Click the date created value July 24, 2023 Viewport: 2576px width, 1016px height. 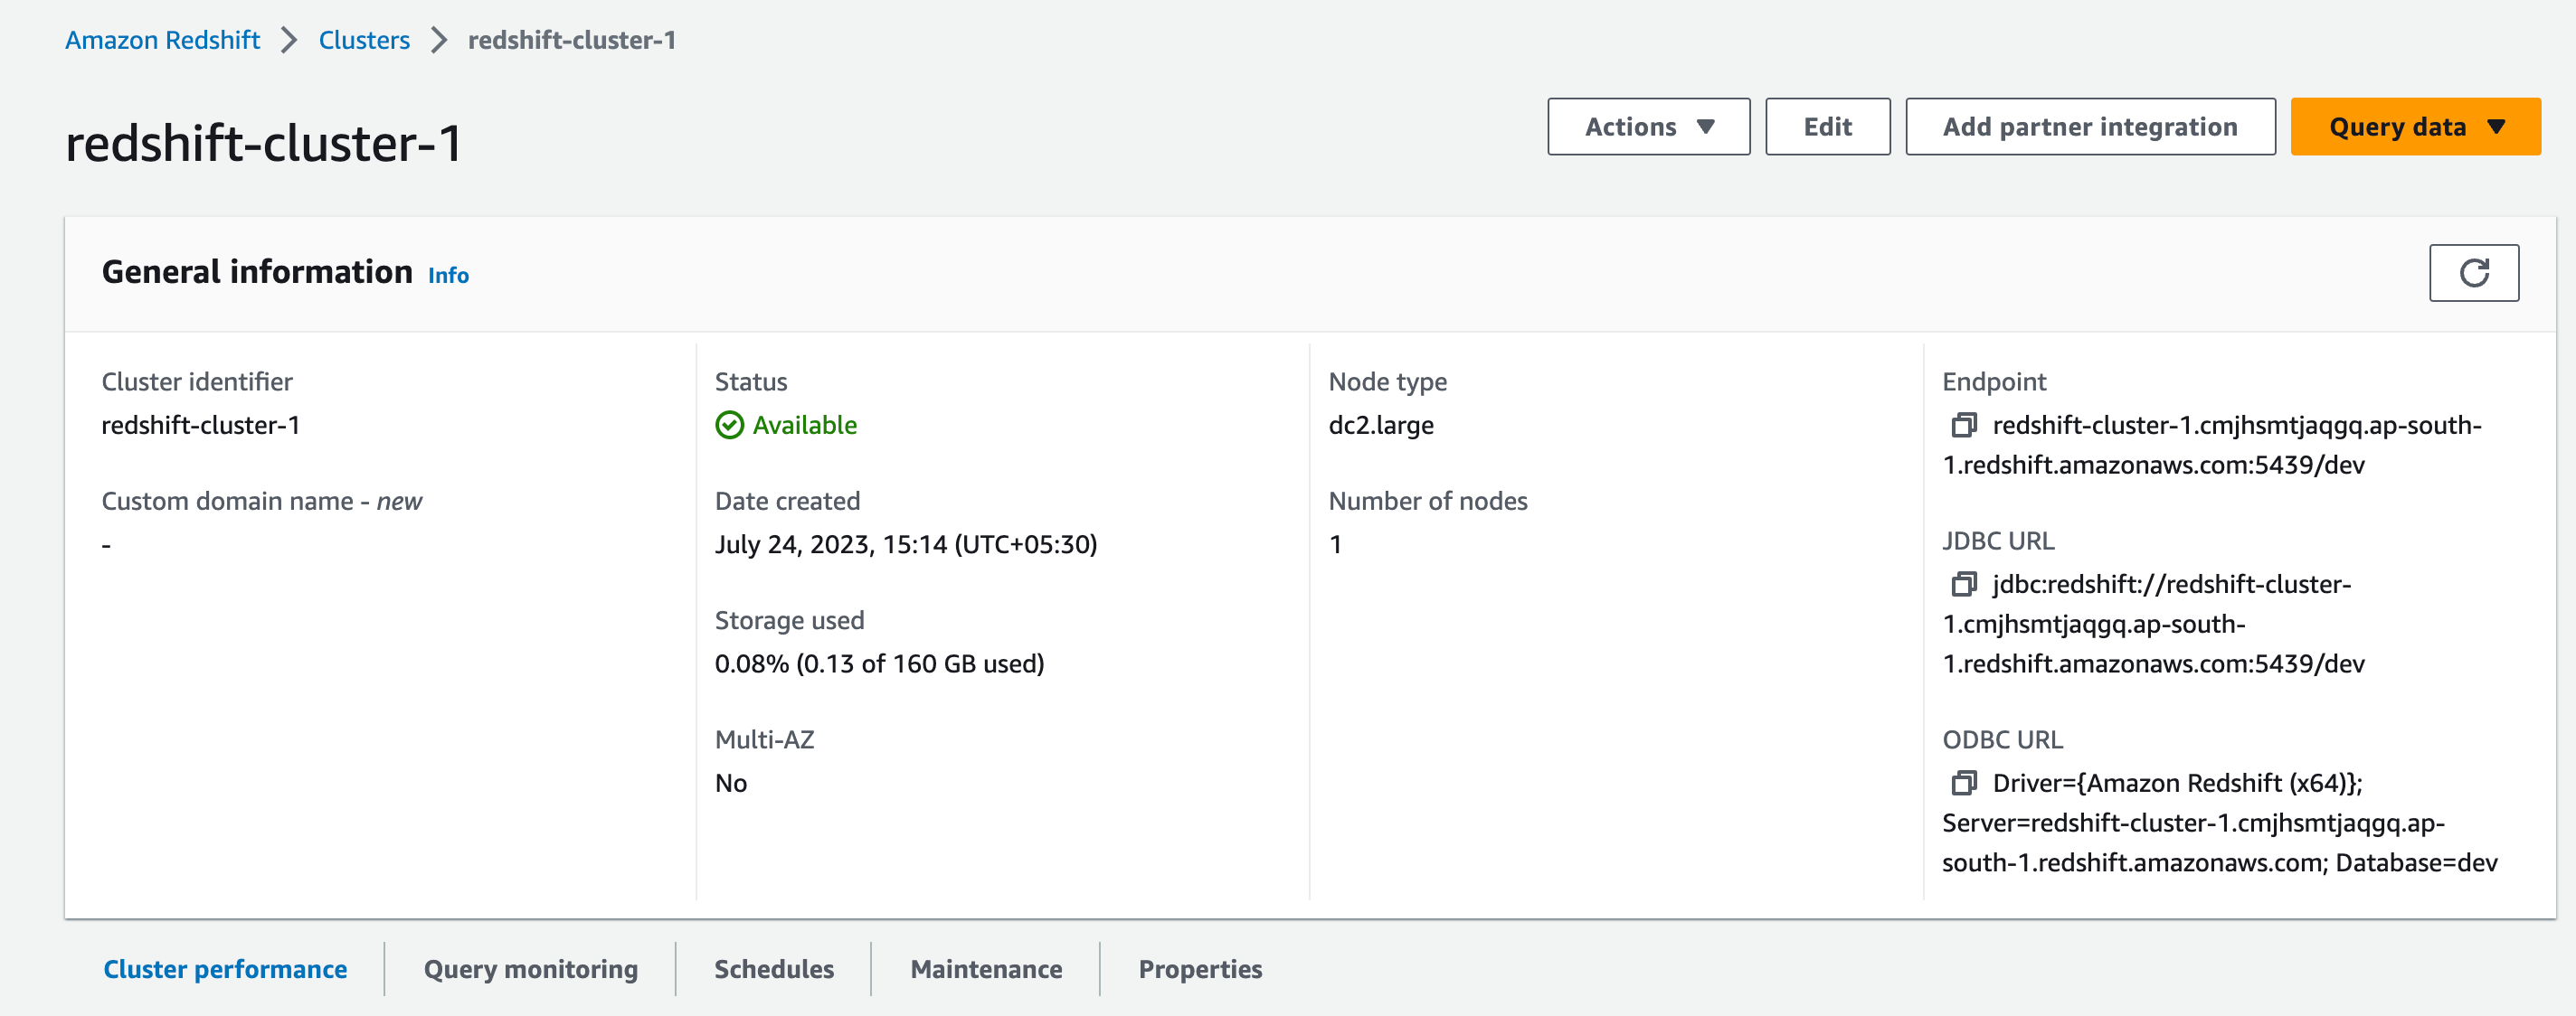click(906, 544)
